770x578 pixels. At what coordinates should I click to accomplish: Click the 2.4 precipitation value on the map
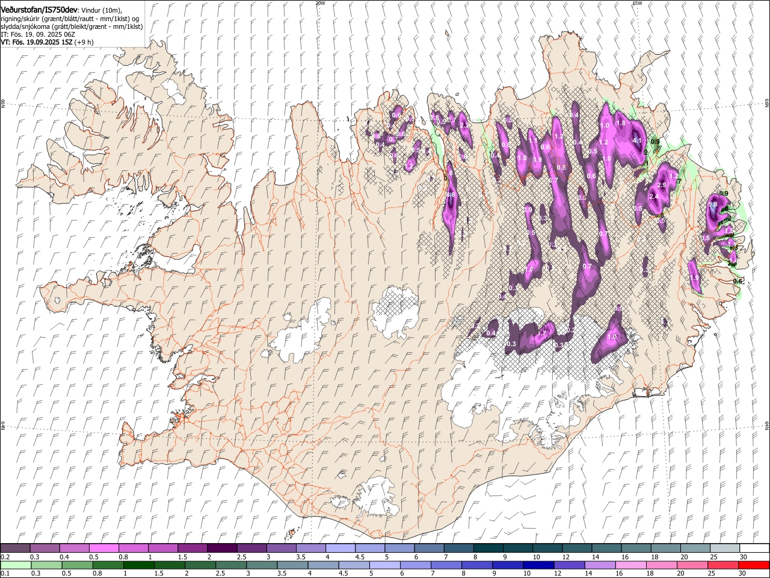[x=654, y=196]
